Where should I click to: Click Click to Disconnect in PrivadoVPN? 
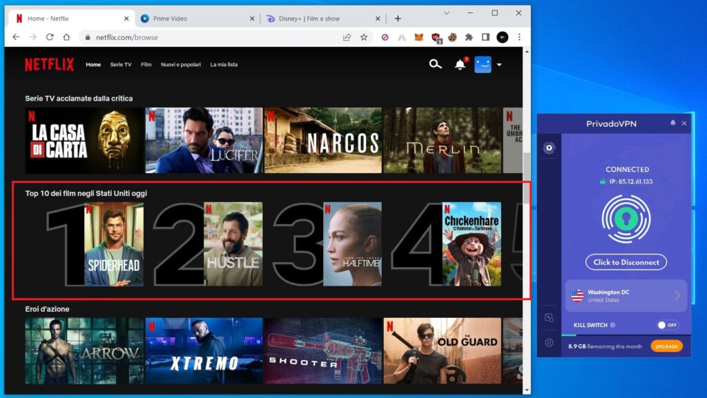626,262
